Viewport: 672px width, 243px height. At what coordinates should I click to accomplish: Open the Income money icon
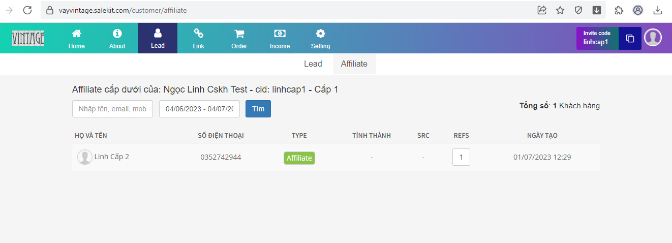click(x=280, y=34)
